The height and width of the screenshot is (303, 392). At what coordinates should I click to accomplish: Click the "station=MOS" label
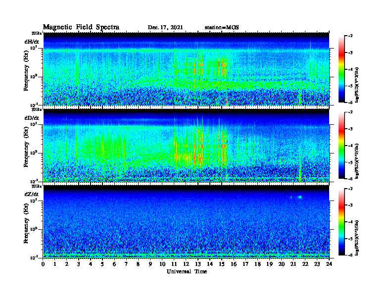[x=222, y=28]
